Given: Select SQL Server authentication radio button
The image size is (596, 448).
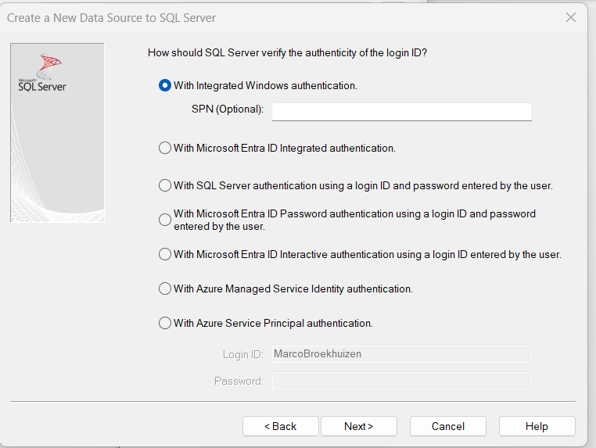Looking at the screenshot, I should (x=165, y=186).
